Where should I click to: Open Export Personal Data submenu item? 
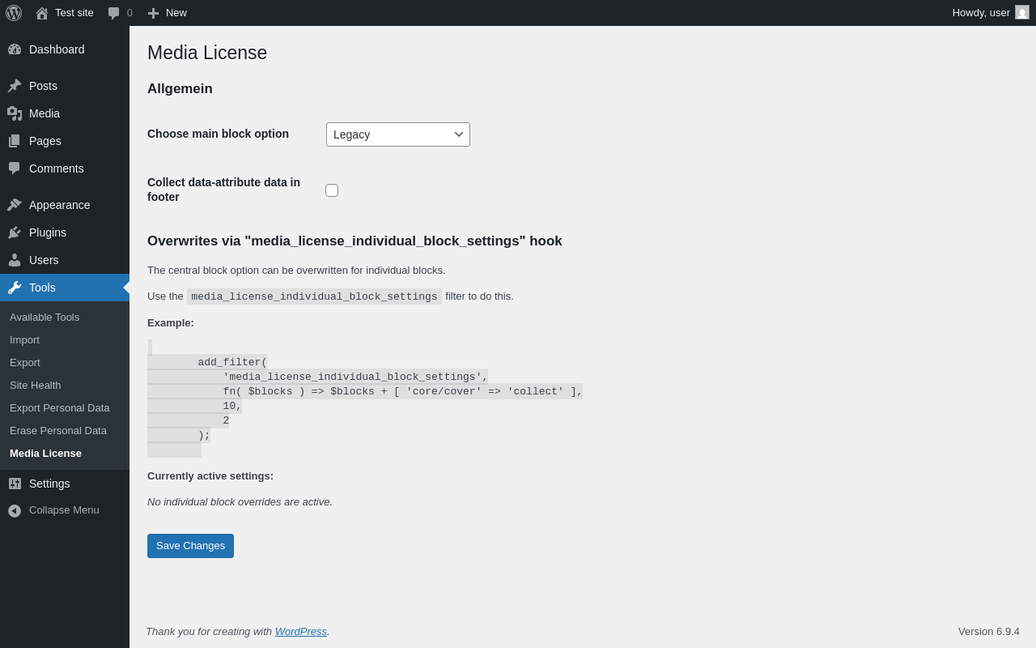click(60, 408)
